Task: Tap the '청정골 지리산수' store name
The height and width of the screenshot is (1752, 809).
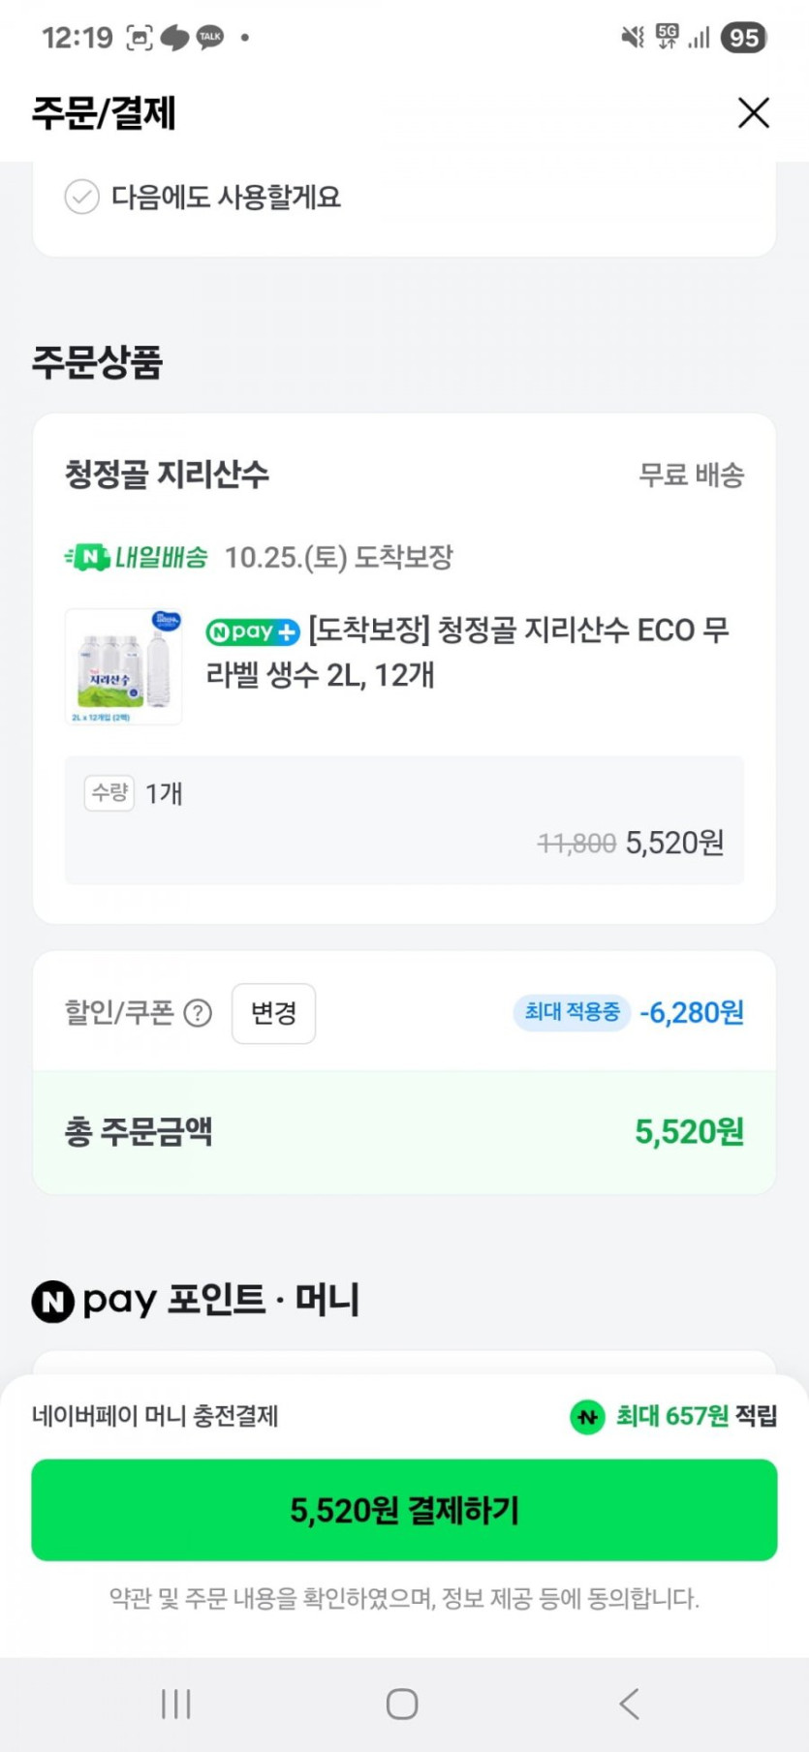Action: (x=167, y=475)
